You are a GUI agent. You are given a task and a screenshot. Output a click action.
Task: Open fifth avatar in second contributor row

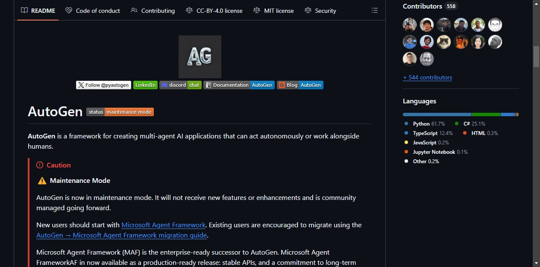click(x=478, y=42)
